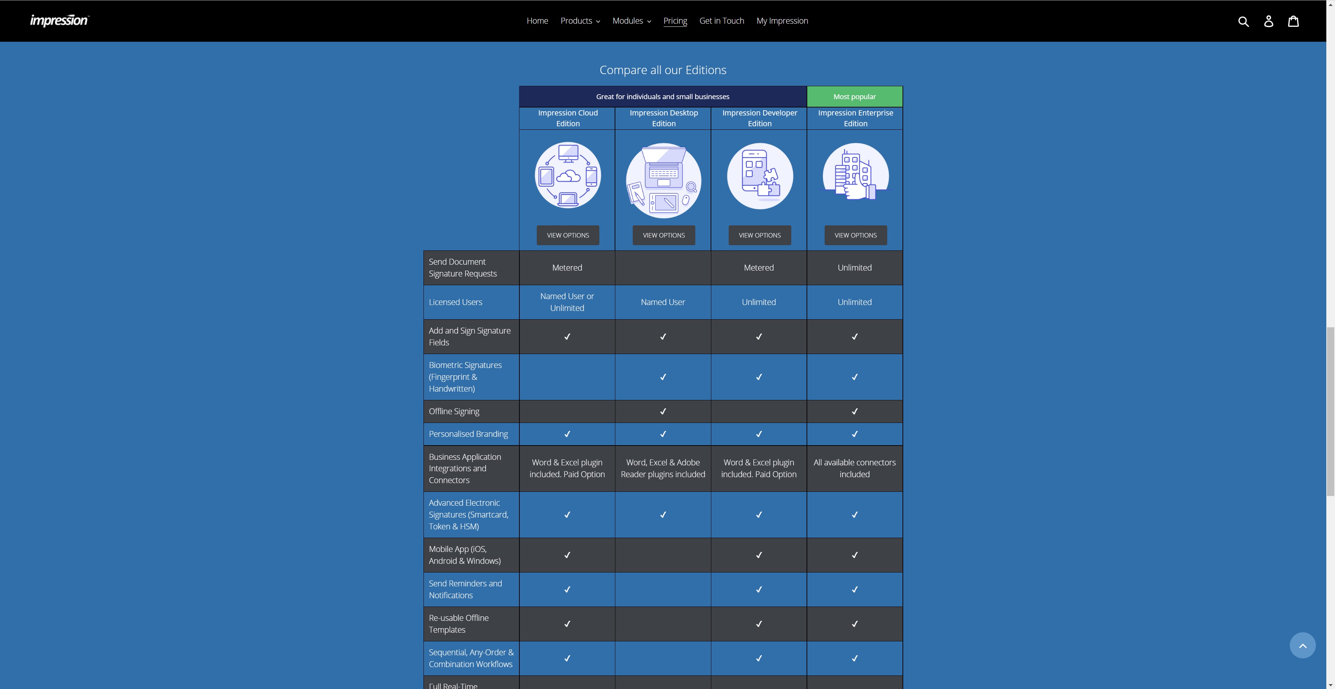Viewport: 1335px width, 689px height.
Task: Click the Impression logo in header
Action: (x=59, y=21)
